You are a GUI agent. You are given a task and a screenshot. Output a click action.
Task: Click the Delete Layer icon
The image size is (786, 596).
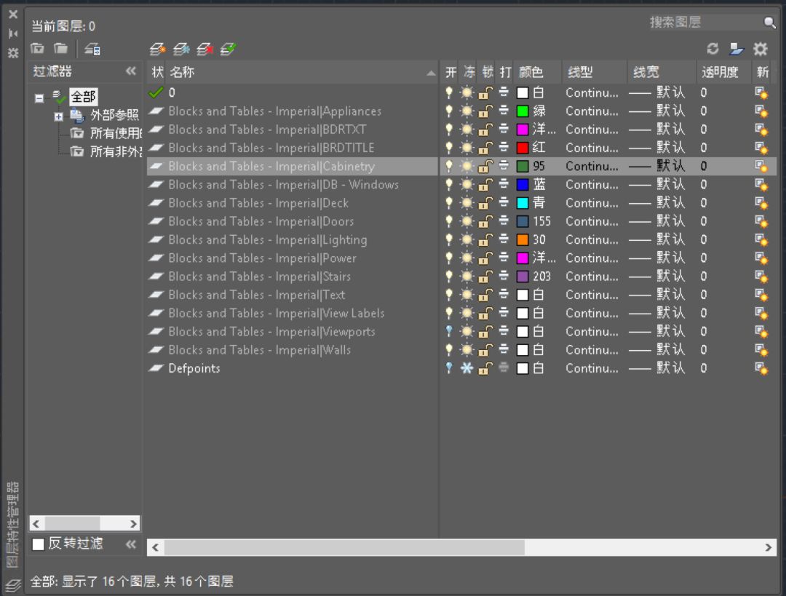pyautogui.click(x=205, y=49)
